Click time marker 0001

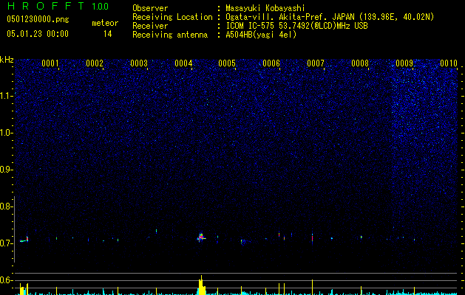pos(50,63)
